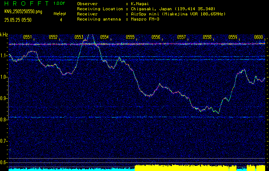Click the 0559 time marker
269x171 pixels.
(x=233, y=37)
